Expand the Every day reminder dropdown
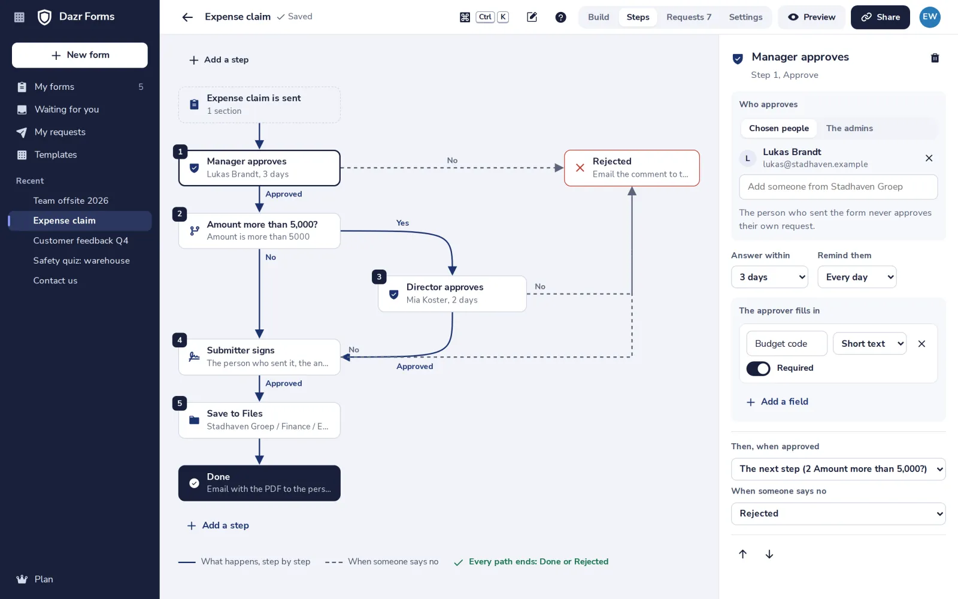Screen dimensions: 958x599 pos(857,277)
